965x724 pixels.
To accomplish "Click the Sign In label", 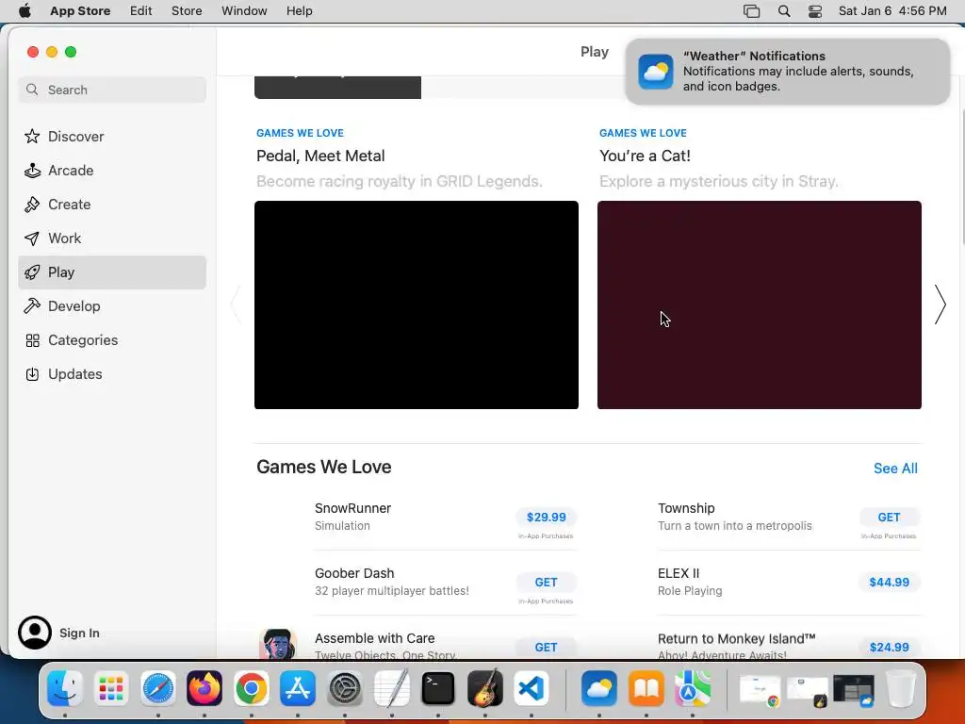I will click(x=79, y=633).
